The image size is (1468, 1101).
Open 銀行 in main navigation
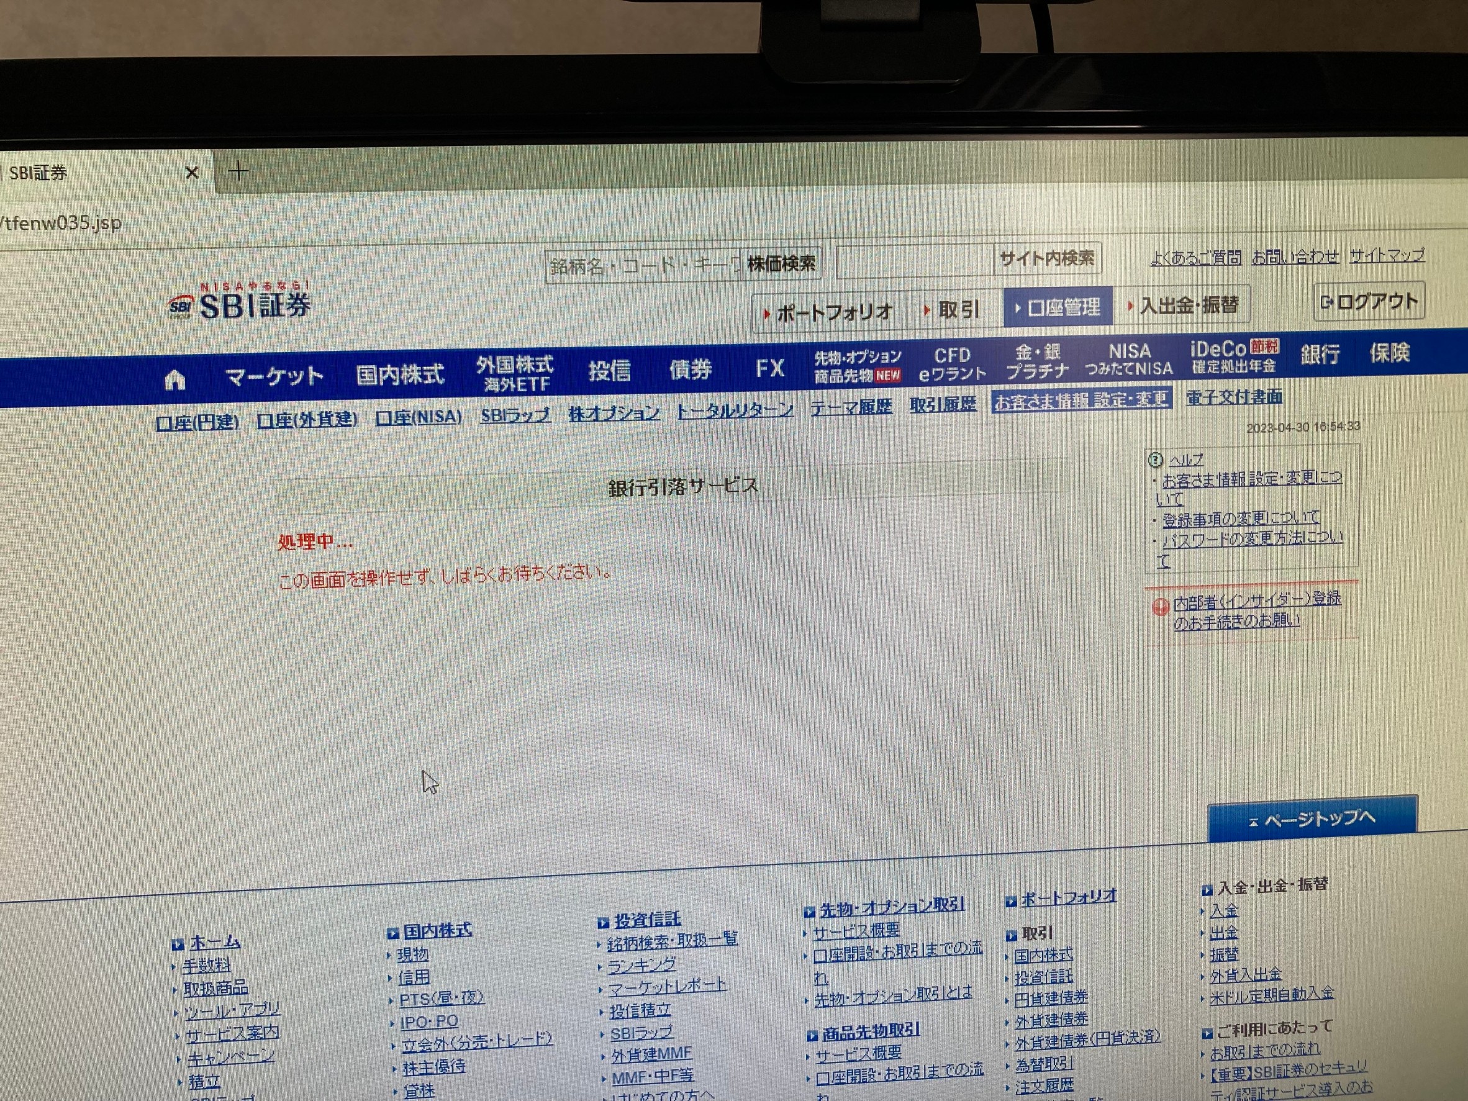pos(1320,354)
